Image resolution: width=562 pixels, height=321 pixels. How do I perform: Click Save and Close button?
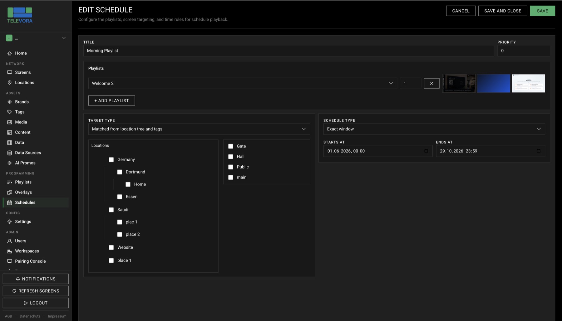(x=502, y=11)
